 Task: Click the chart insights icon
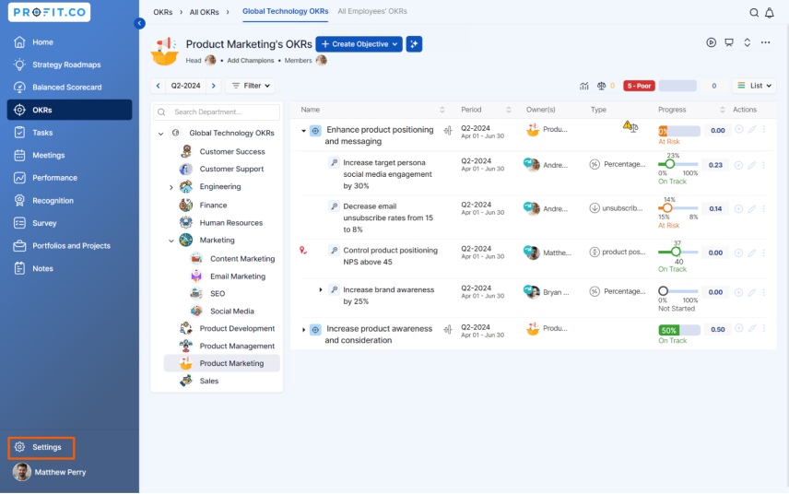[583, 86]
